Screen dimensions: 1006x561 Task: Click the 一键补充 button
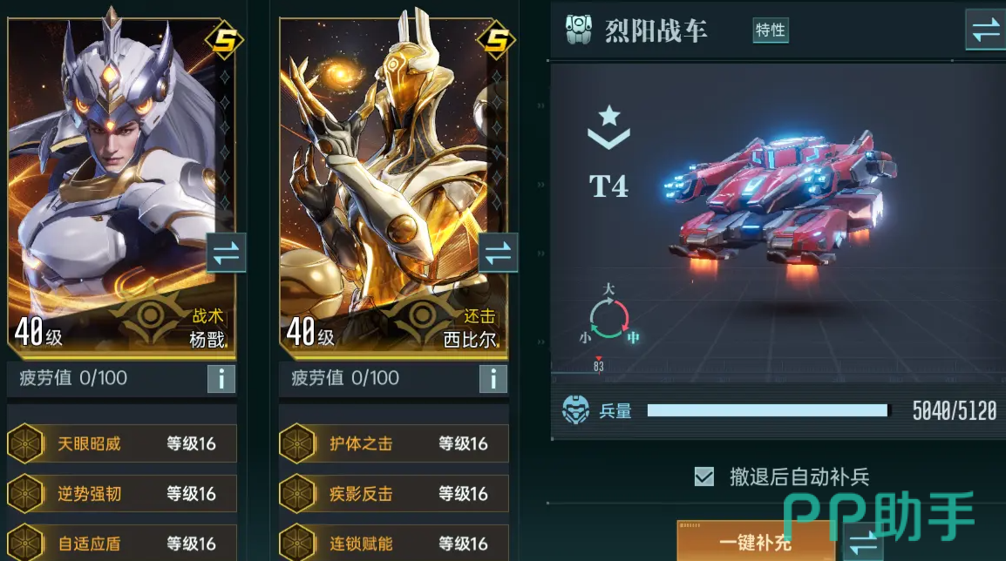pyautogui.click(x=756, y=542)
